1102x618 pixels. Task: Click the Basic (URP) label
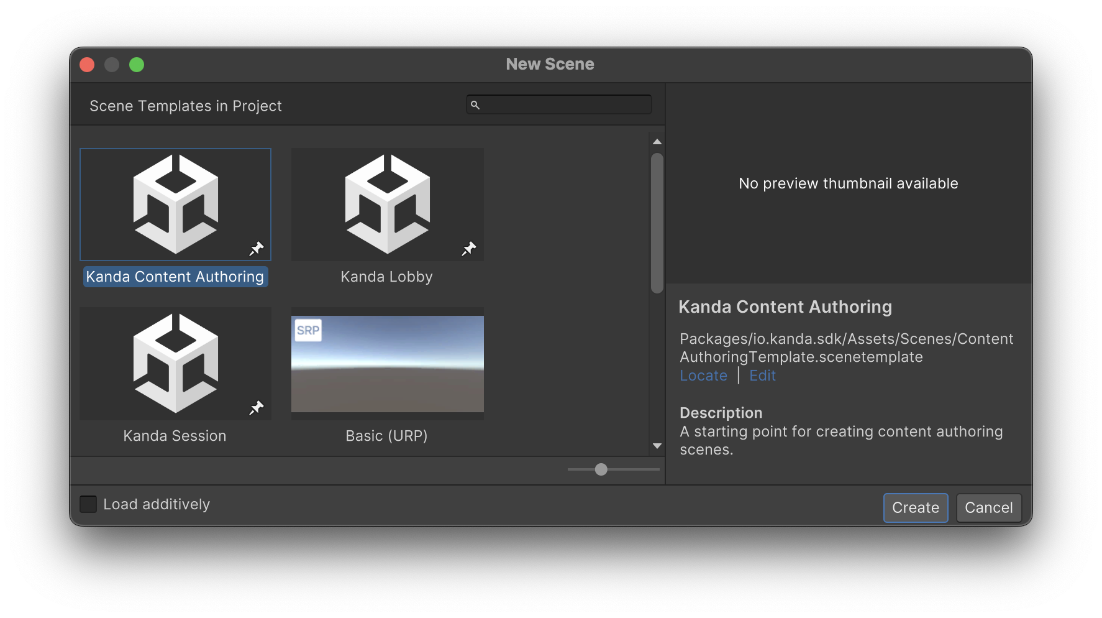pyautogui.click(x=386, y=436)
